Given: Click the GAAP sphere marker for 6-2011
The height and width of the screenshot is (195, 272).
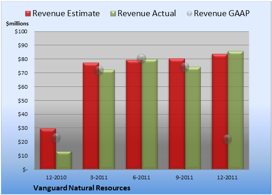Looking at the screenshot, I should point(142,59).
